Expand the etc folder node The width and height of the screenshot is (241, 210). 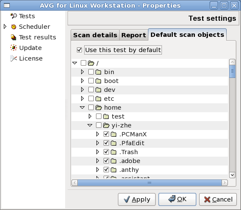(82, 99)
